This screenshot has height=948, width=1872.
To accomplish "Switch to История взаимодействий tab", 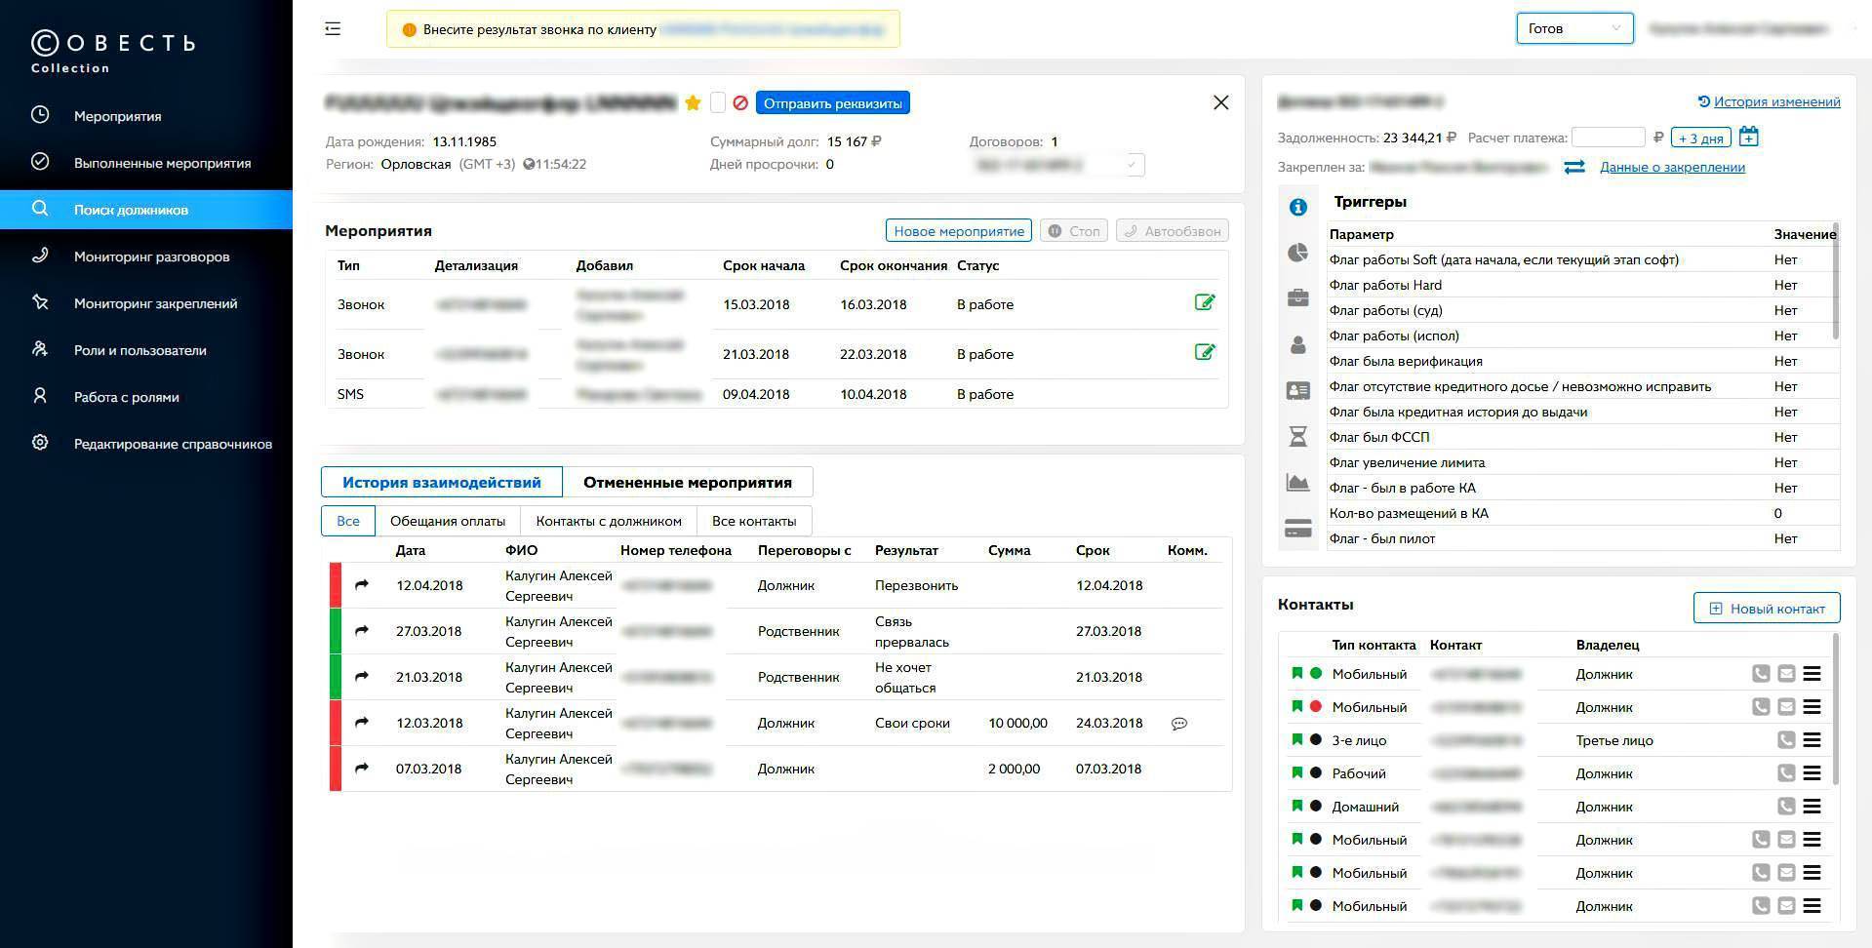I will click(442, 482).
